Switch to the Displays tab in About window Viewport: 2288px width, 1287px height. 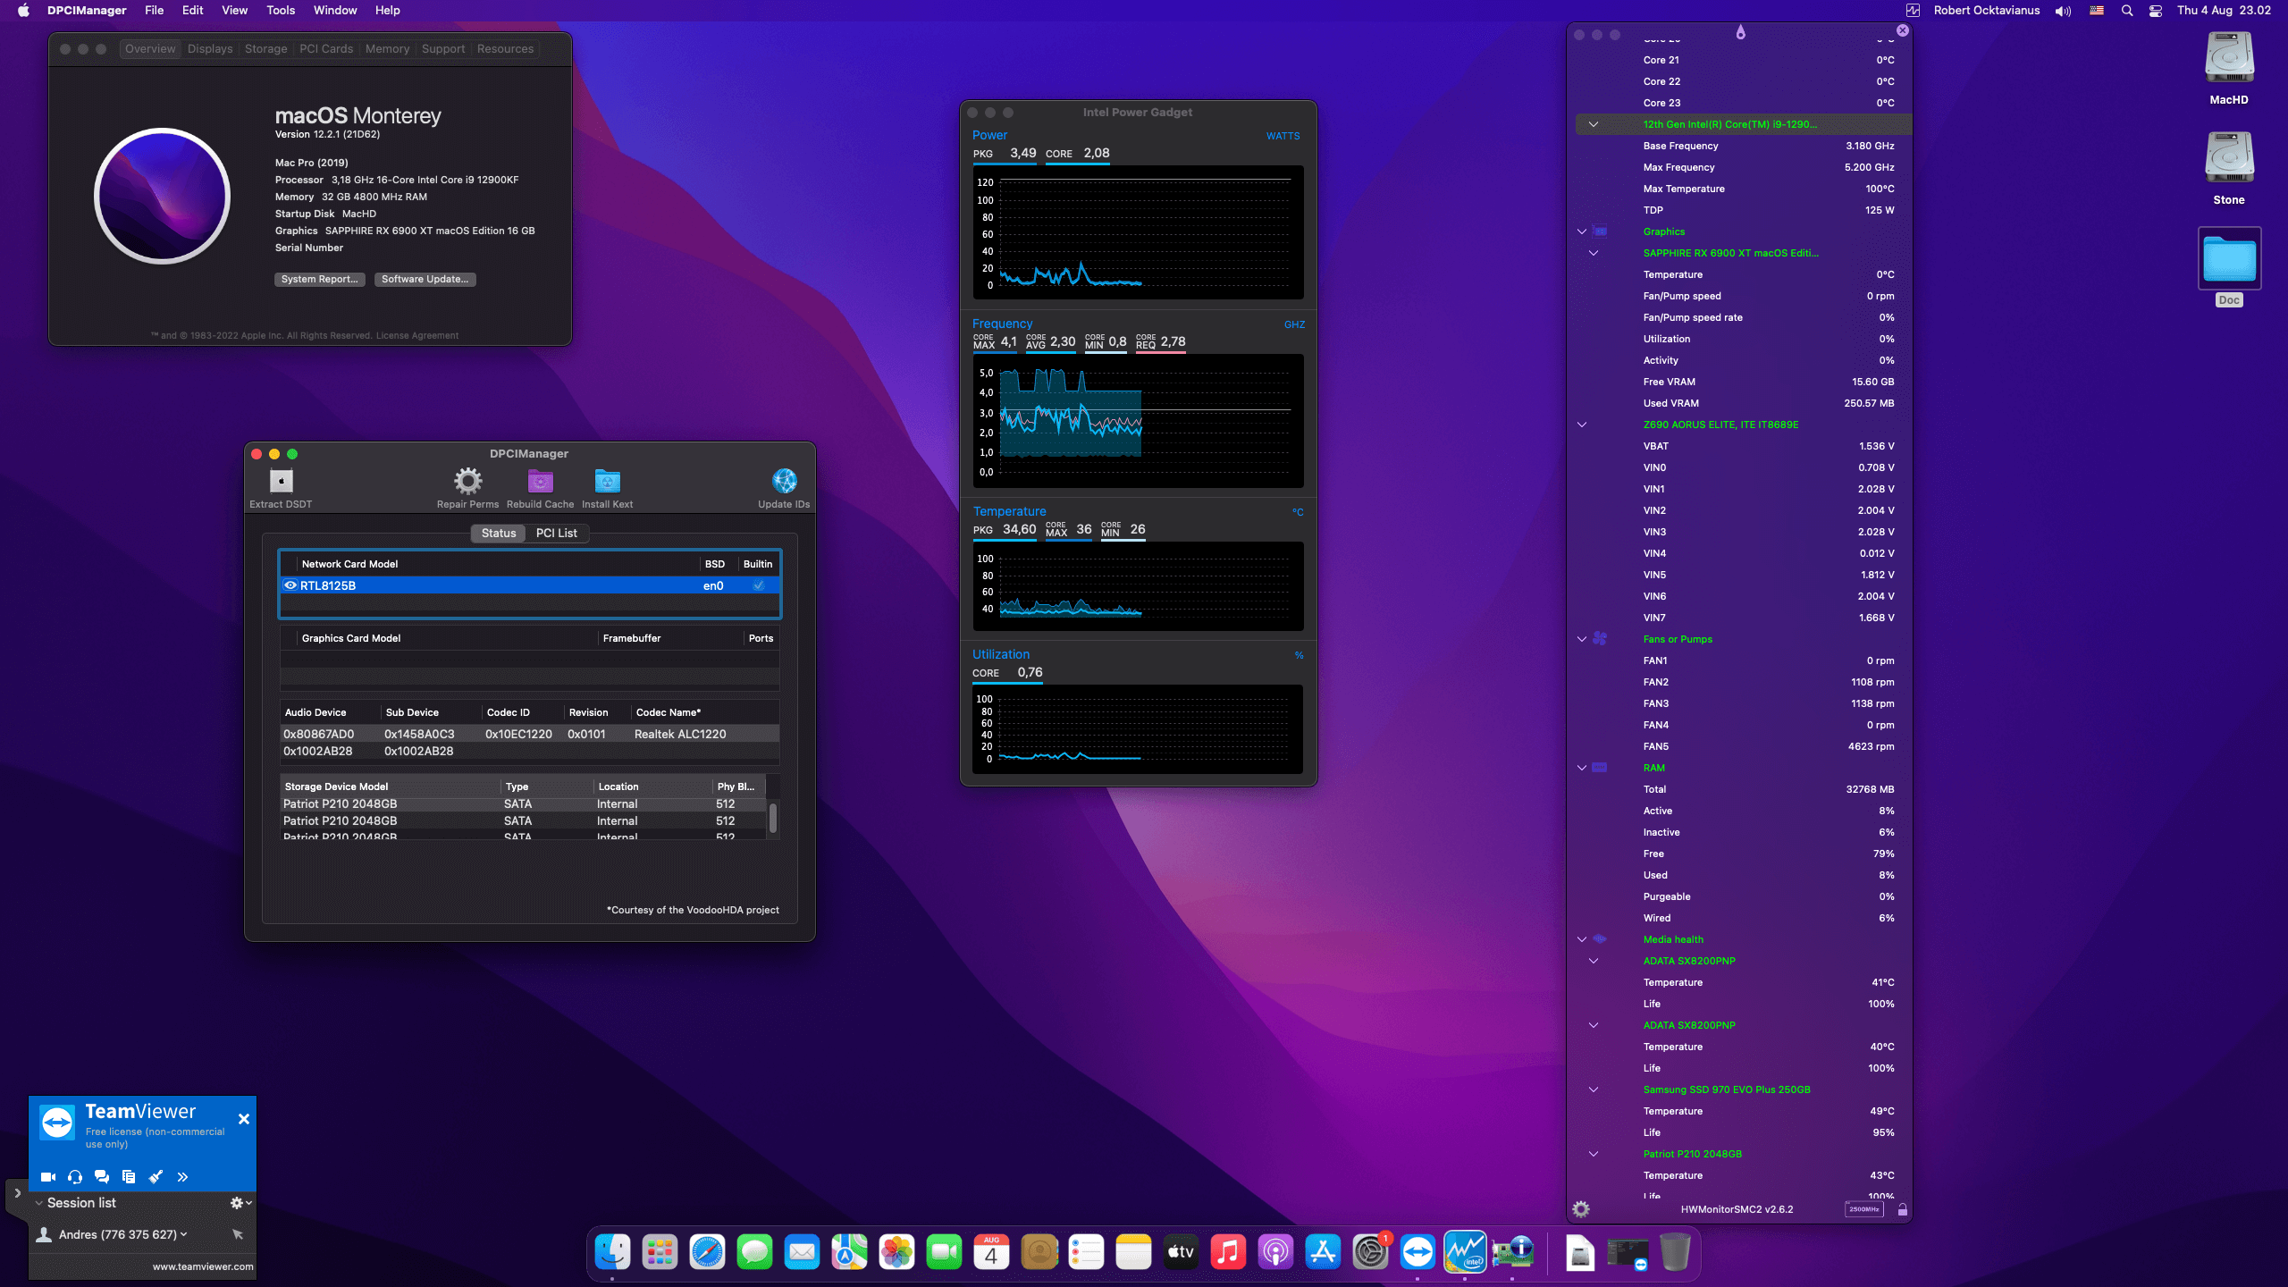[x=210, y=49]
